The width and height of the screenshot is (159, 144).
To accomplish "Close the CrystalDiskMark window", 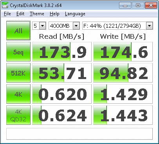I will tap(151, 5).
